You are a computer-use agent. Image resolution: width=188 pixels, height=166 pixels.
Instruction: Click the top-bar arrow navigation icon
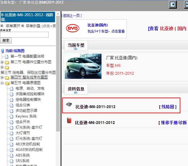click(x=173, y=5)
